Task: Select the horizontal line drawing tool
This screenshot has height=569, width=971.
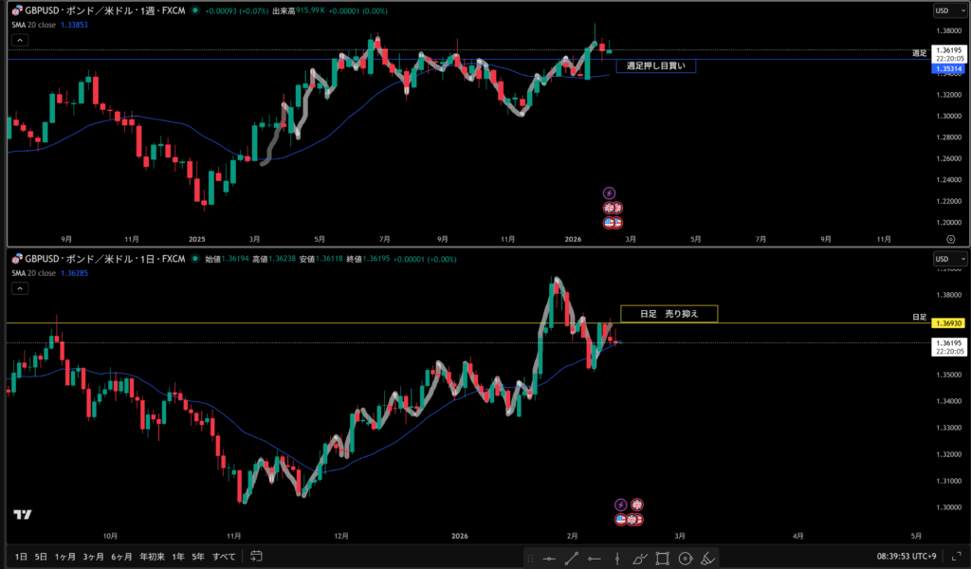Action: tap(548, 557)
